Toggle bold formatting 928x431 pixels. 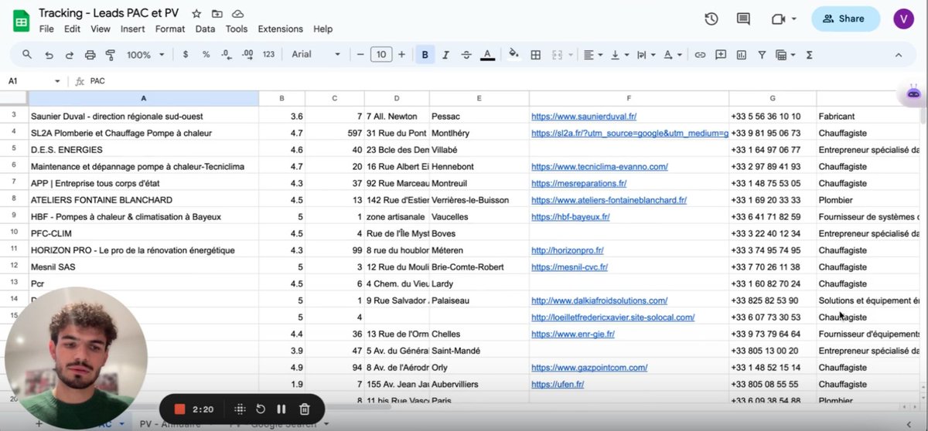425,55
